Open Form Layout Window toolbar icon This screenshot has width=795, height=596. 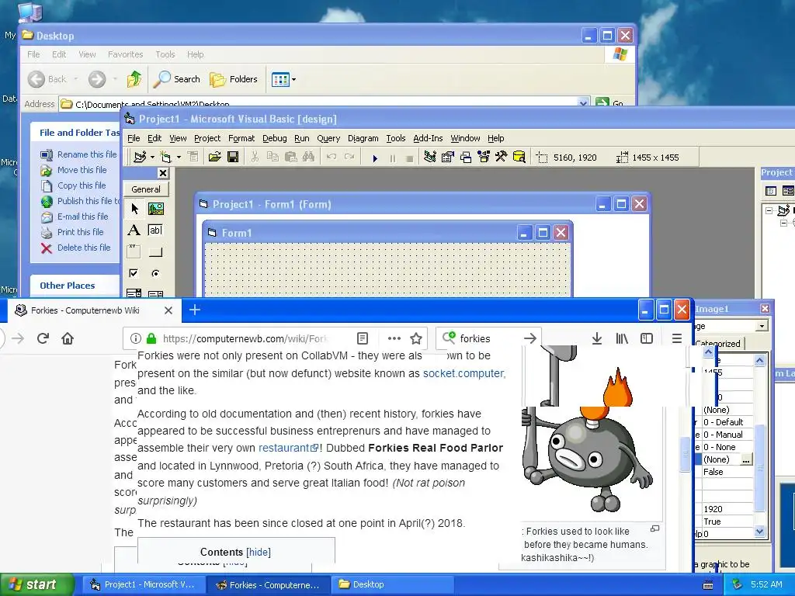(x=466, y=157)
